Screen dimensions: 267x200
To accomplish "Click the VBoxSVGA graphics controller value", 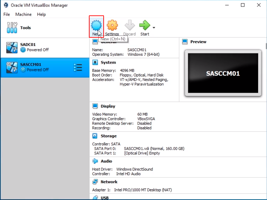I will click(x=146, y=119).
